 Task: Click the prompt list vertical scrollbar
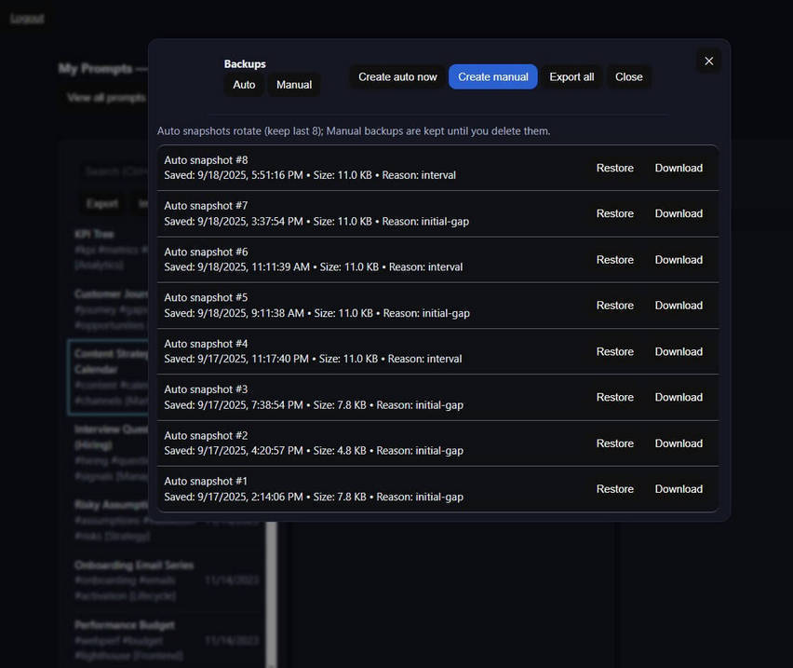[x=272, y=587]
